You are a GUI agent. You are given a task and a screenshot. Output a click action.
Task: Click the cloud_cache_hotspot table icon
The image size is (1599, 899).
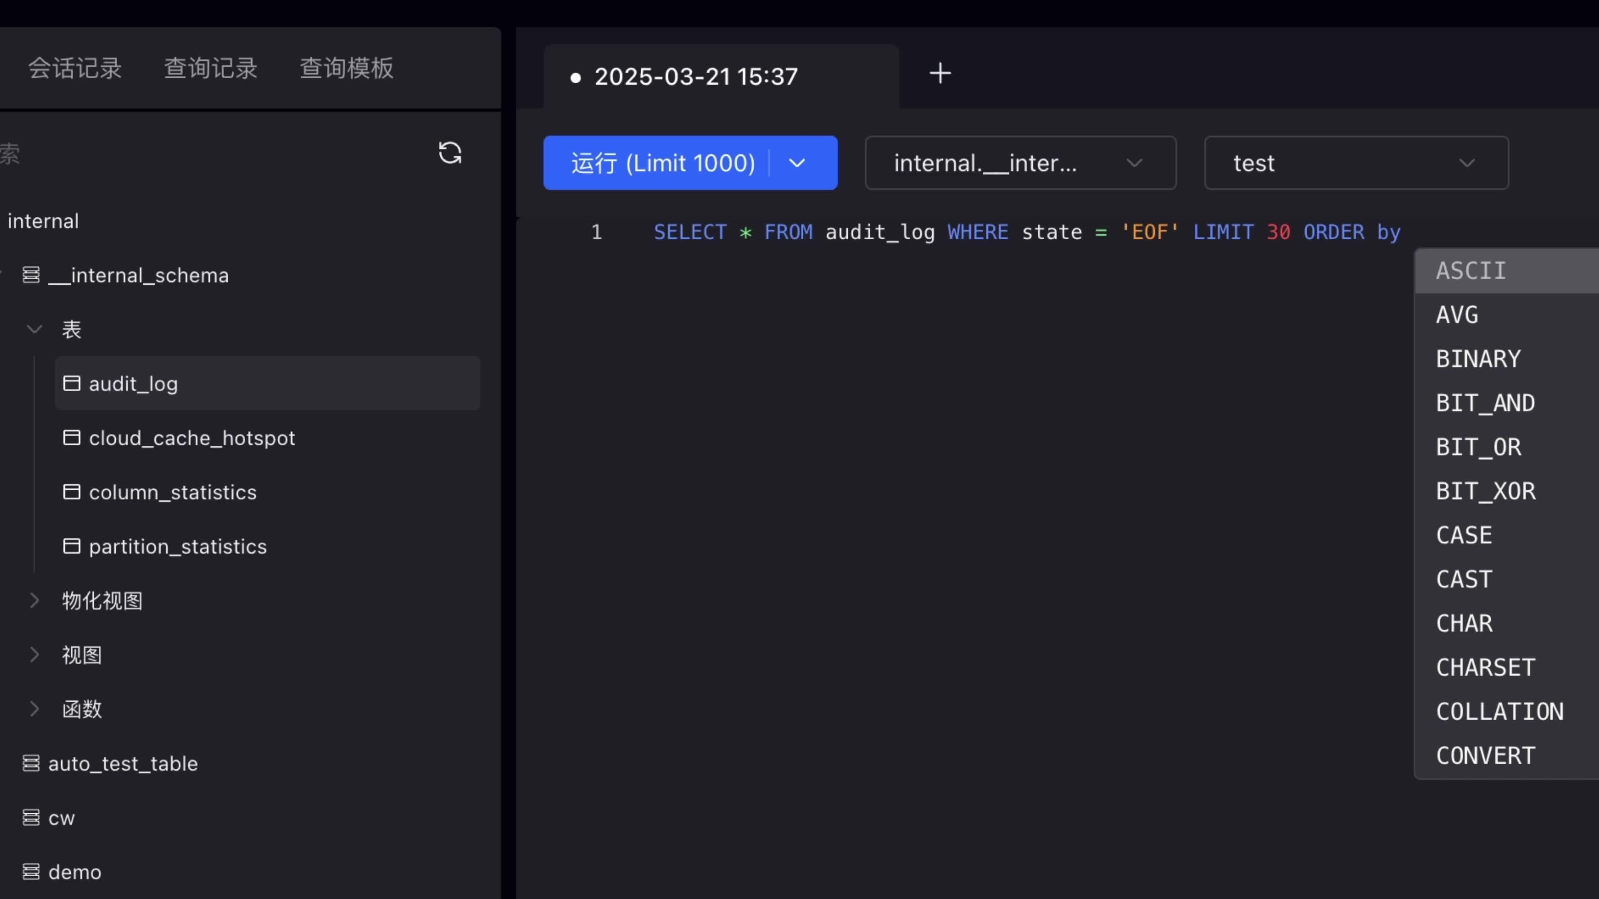click(72, 437)
